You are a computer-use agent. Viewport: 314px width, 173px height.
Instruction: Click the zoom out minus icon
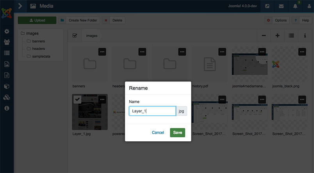[264, 36]
